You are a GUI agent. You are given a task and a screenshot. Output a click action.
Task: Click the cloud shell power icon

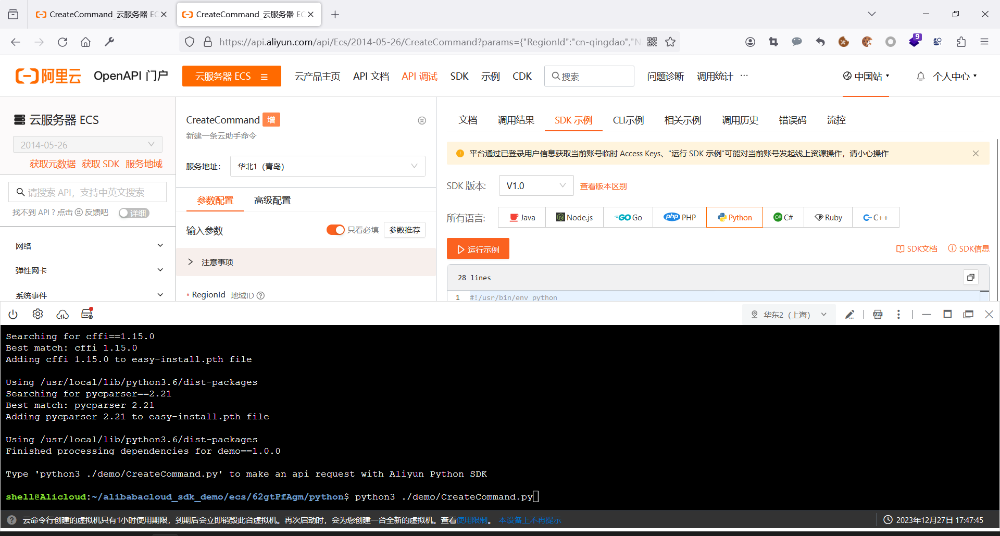pos(13,314)
